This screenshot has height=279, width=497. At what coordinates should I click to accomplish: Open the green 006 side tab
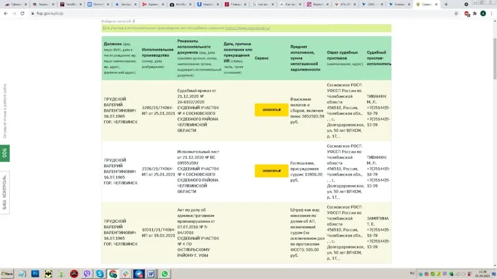pyautogui.click(x=5, y=152)
